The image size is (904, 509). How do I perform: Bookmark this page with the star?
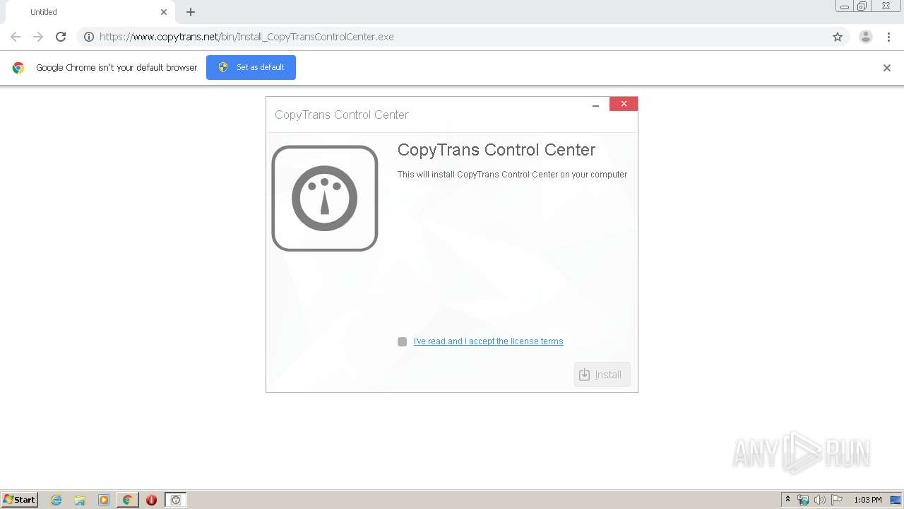pyautogui.click(x=838, y=37)
